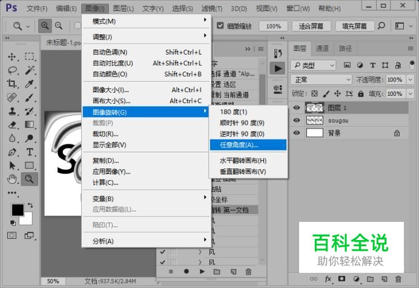
Task: Select the Eyedropper tool
Action: 30,84
